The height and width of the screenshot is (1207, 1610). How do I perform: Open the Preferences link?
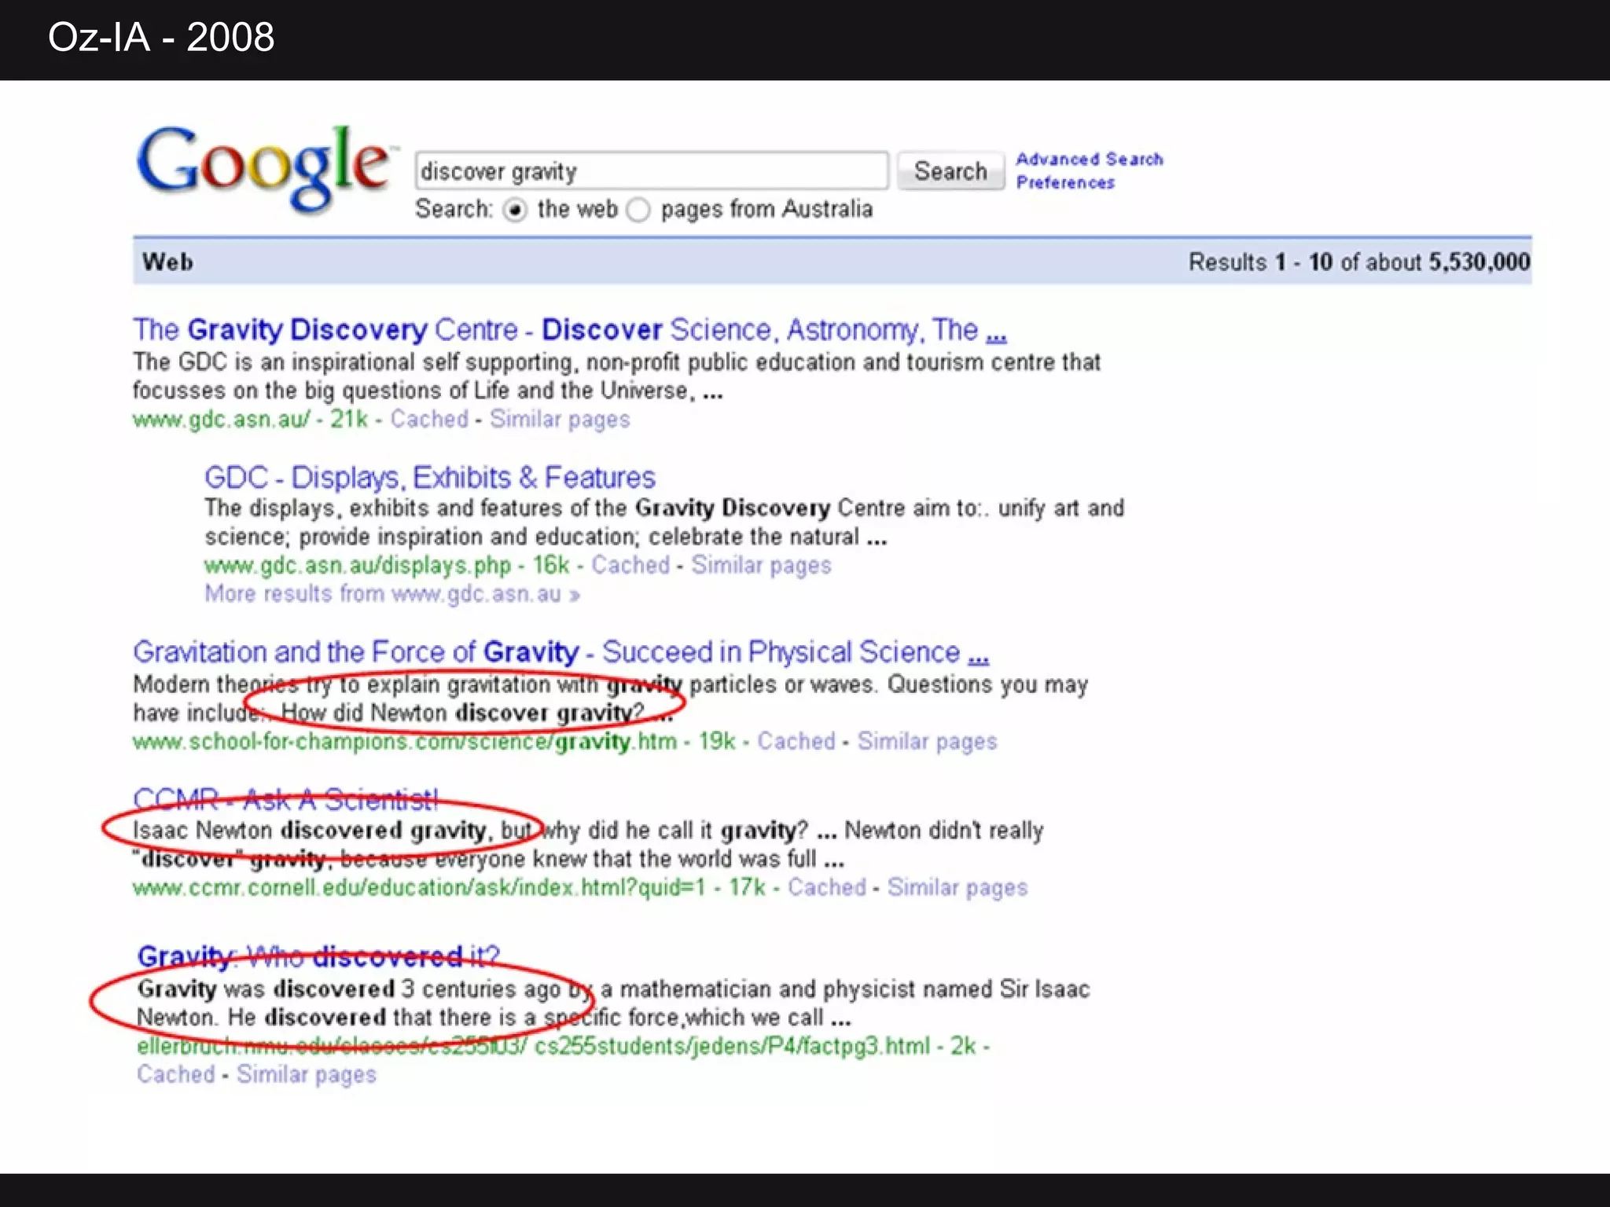point(1065,183)
